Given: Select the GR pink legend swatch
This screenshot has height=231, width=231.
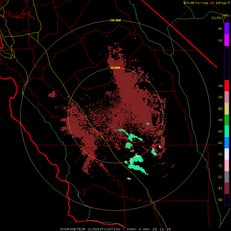Looking at the screenshot, I should 227,97.
